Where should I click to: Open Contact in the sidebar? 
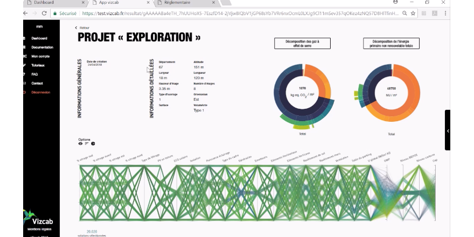(x=37, y=83)
